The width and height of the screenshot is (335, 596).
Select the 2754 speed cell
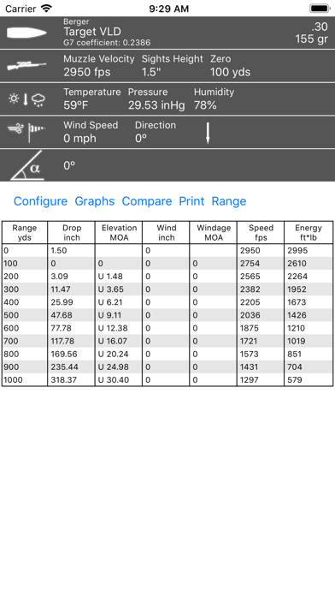(261, 264)
